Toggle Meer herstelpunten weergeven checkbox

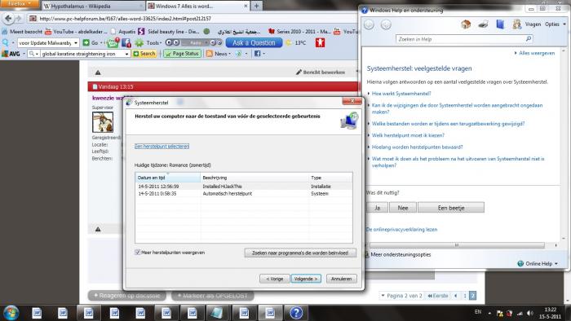pos(138,253)
